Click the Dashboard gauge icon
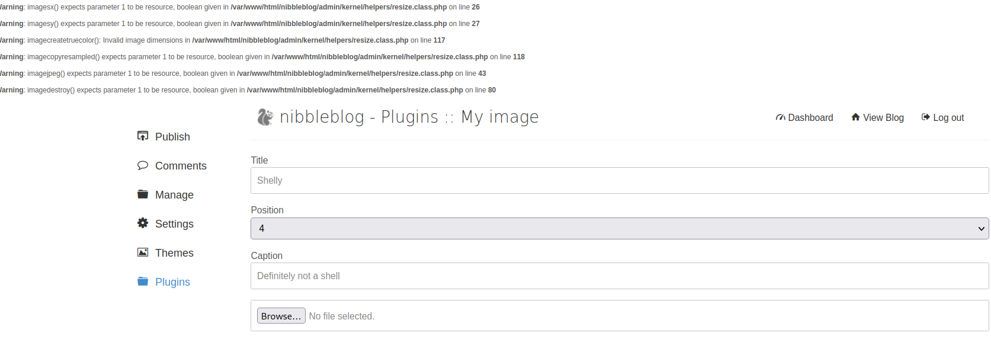The image size is (991, 339). click(780, 117)
